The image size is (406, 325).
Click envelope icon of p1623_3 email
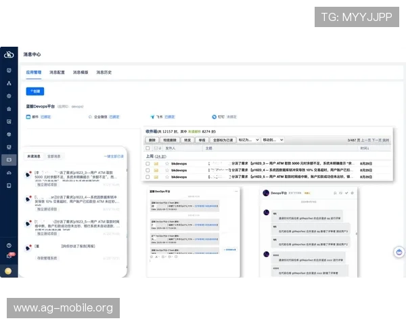click(x=156, y=164)
